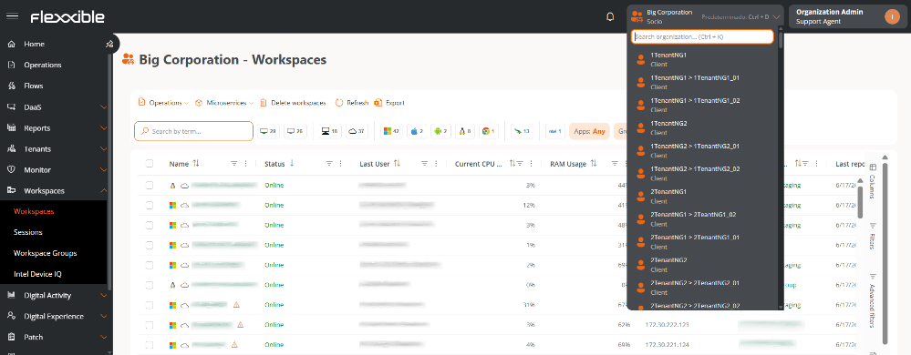Viewport: 911px width, 355px height.
Task: Open filter icon in Name column
Action: click(x=234, y=164)
